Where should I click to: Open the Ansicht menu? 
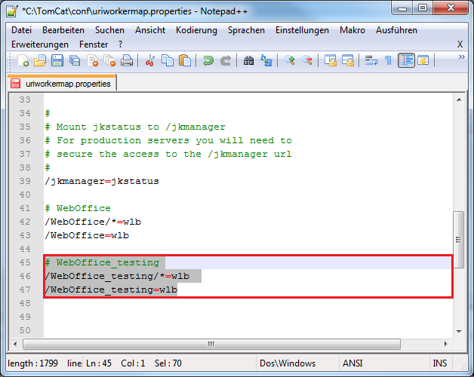pos(150,30)
